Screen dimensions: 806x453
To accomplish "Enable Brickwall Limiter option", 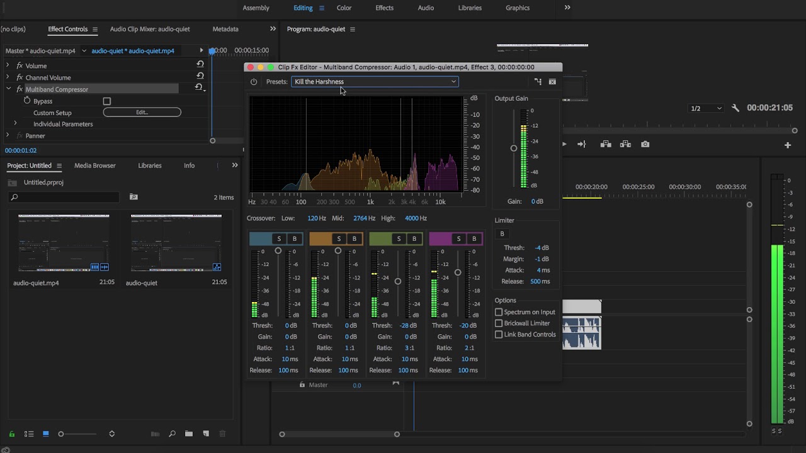I will 499,323.
